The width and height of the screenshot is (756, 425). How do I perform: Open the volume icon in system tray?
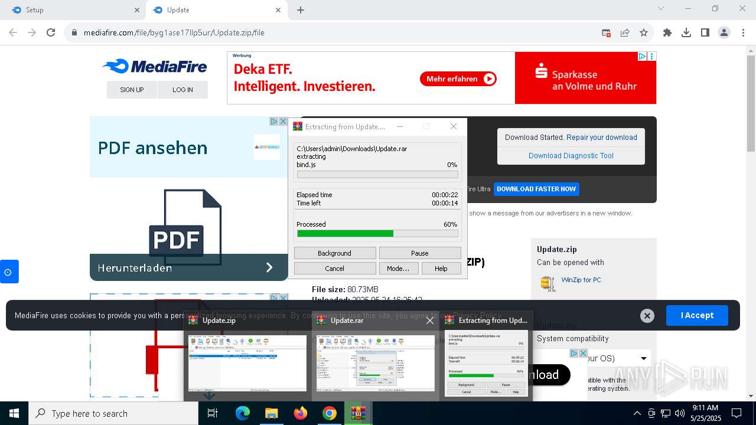[x=680, y=413]
